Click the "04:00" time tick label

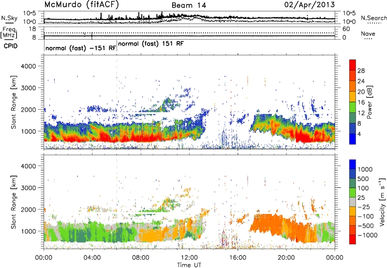(x=92, y=258)
